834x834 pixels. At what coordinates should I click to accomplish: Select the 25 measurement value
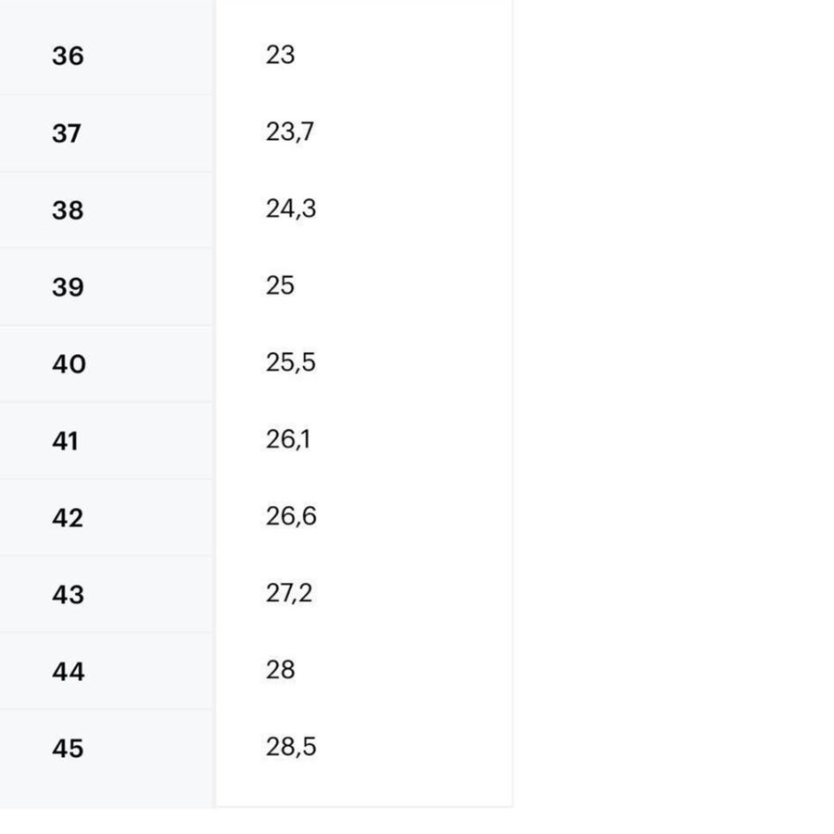click(x=280, y=286)
